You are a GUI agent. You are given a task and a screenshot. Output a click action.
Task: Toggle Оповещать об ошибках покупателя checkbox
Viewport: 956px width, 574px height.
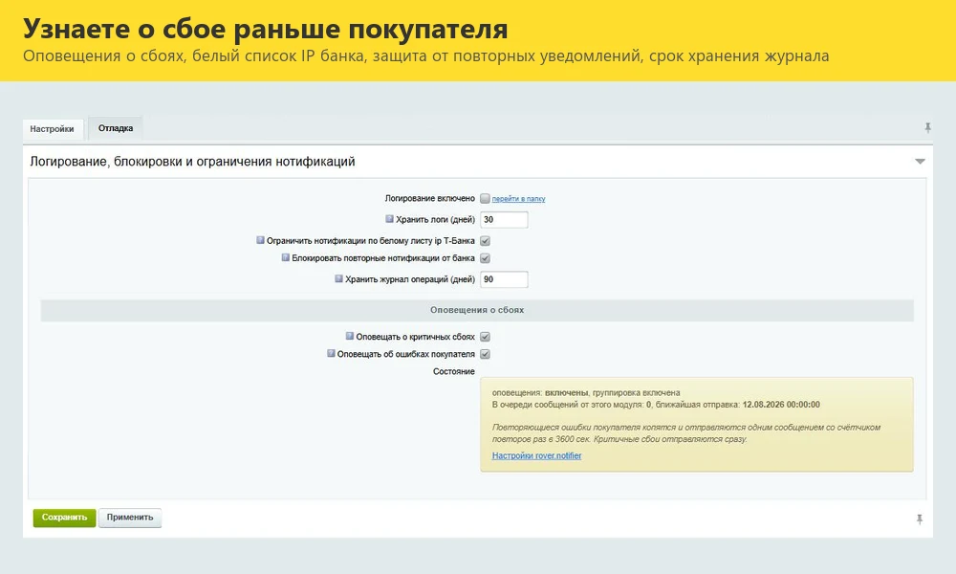(x=485, y=354)
